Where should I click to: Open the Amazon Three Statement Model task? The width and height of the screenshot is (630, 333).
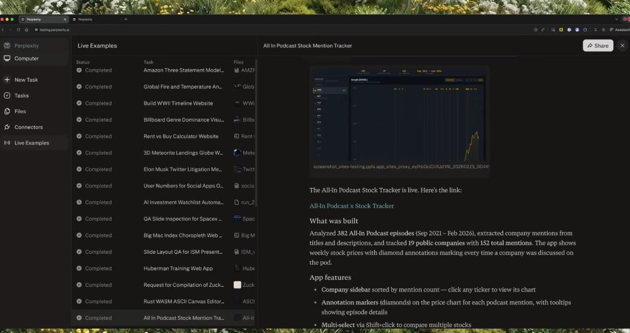(184, 70)
